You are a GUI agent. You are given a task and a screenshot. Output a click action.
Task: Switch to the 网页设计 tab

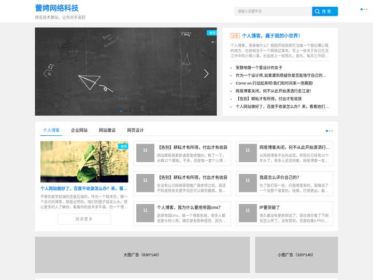(135, 130)
